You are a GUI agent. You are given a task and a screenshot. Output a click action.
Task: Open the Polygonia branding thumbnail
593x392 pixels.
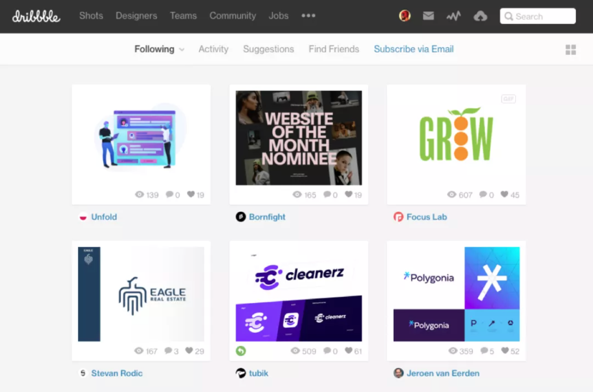tap(456, 294)
